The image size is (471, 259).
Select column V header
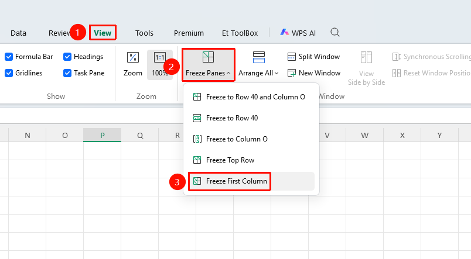(x=327, y=135)
